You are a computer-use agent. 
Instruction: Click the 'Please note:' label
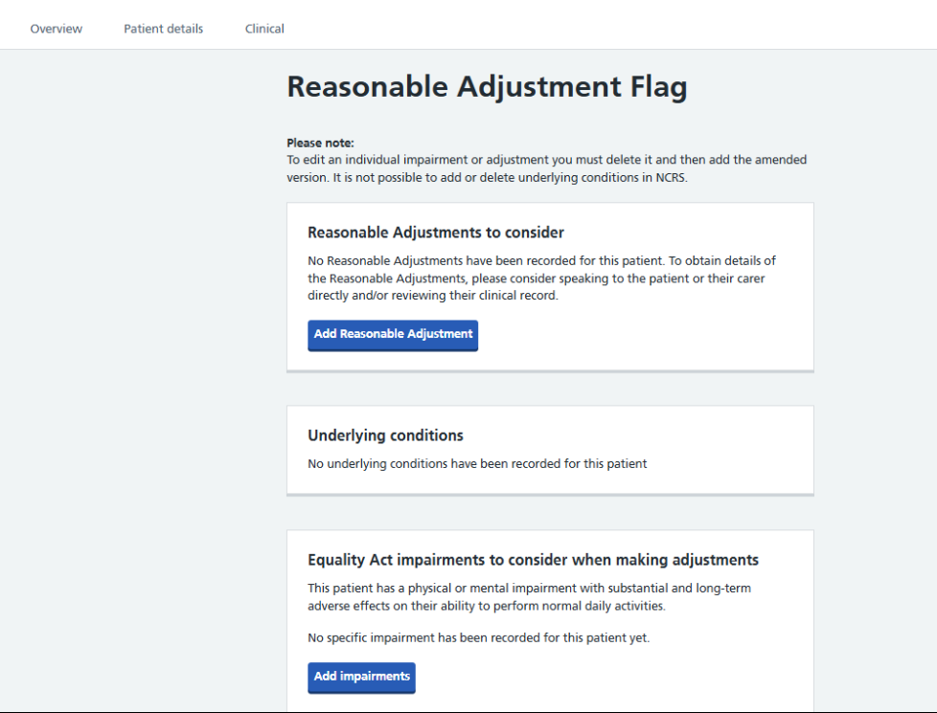pyautogui.click(x=320, y=143)
